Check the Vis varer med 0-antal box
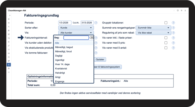This screenshot has height=107, width=195. [x=166, y=48]
